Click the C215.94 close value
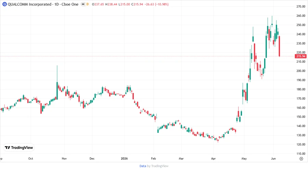This screenshot has height=170, width=308. coord(137,4)
